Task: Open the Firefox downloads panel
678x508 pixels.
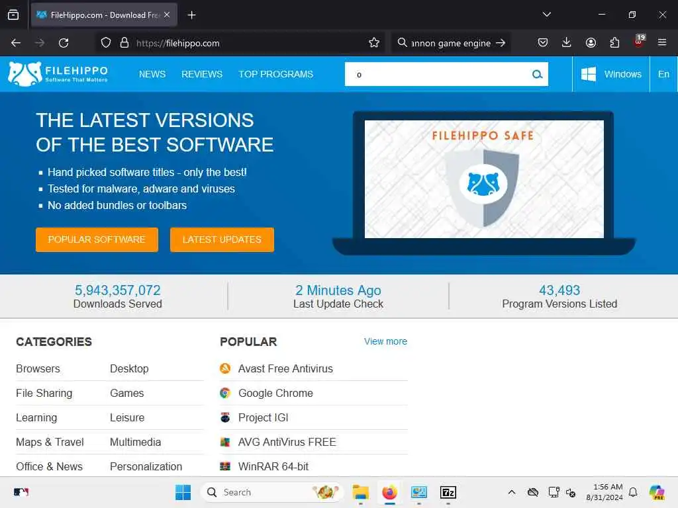Action: tap(567, 43)
